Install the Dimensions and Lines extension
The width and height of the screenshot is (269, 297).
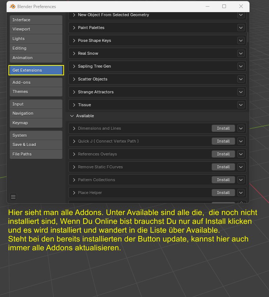point(223,128)
